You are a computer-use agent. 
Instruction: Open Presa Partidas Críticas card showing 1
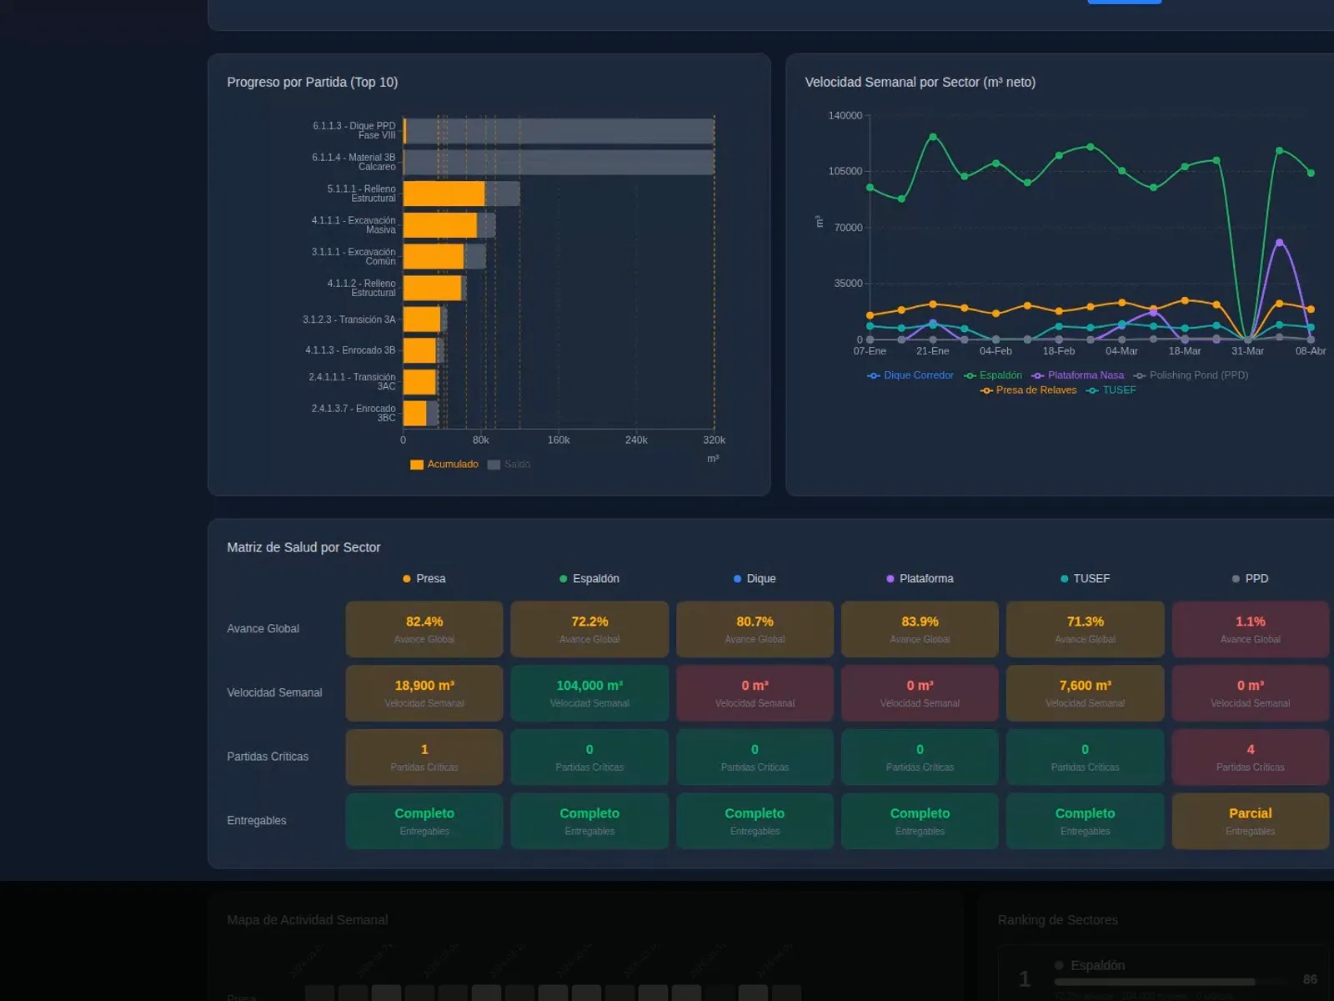tap(424, 757)
